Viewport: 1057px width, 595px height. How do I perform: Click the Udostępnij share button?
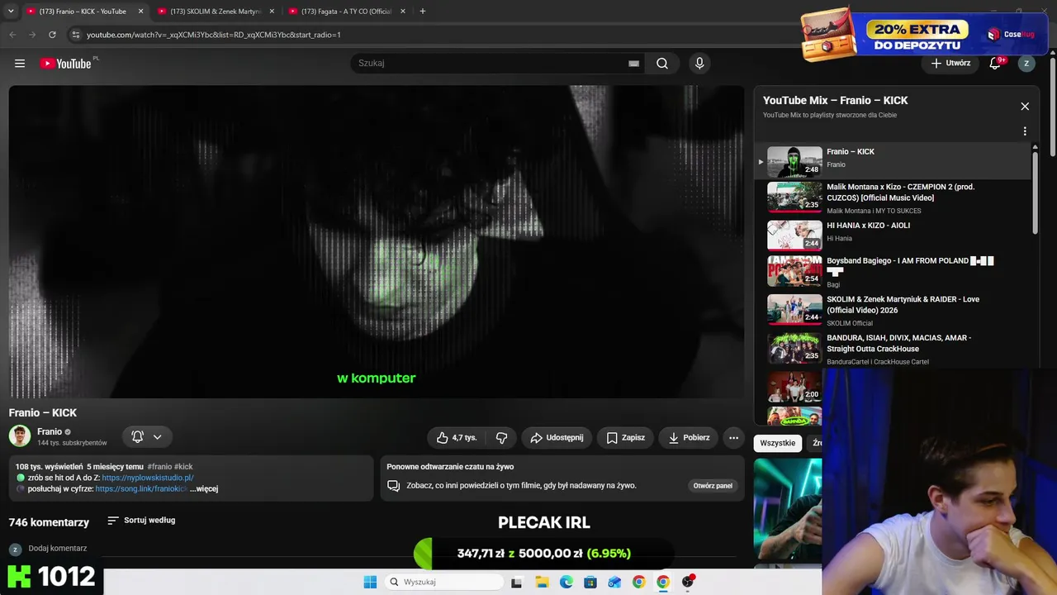click(557, 438)
